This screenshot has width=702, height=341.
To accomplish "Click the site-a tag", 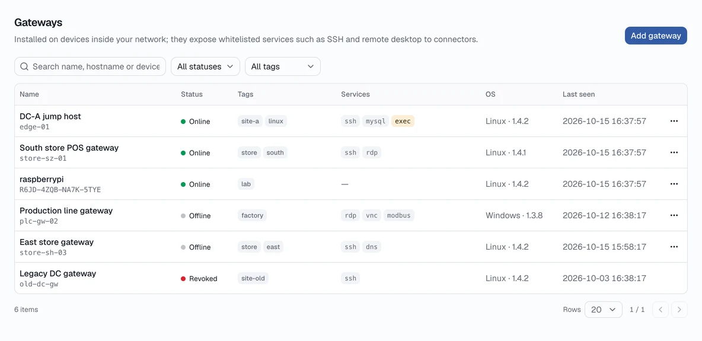I will 250,121.
